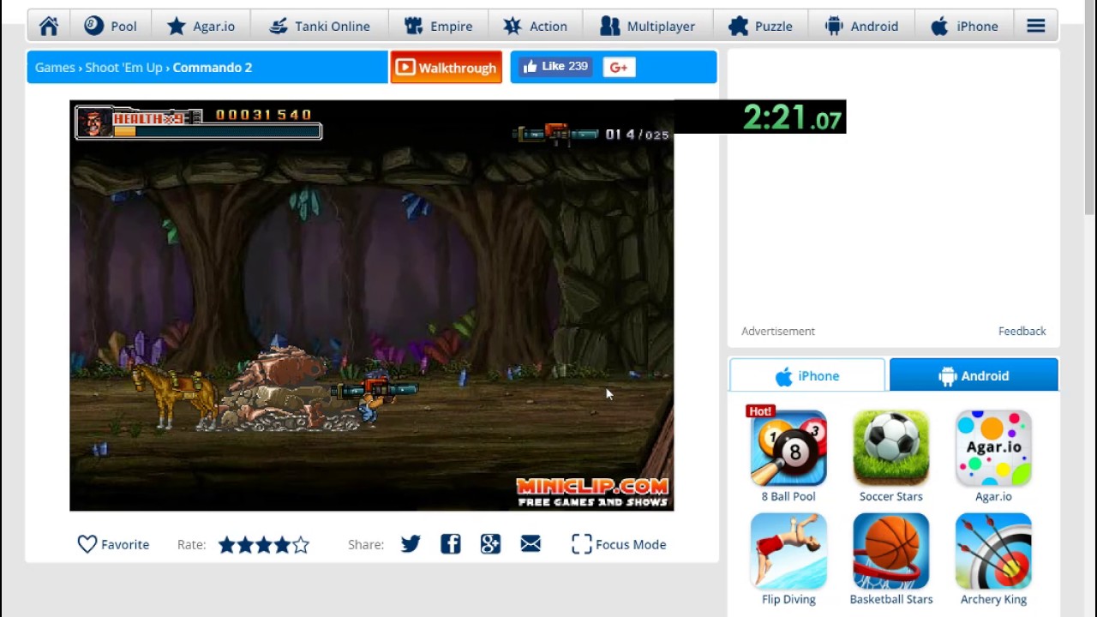The image size is (1097, 617).
Task: Open the Multiplayer games category
Action: point(647,26)
